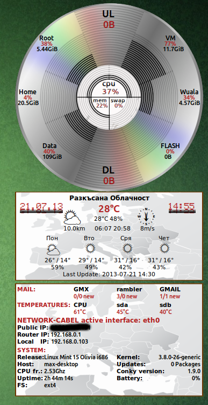
Task: Click the large 28°C temperature reading
Action: (109, 209)
